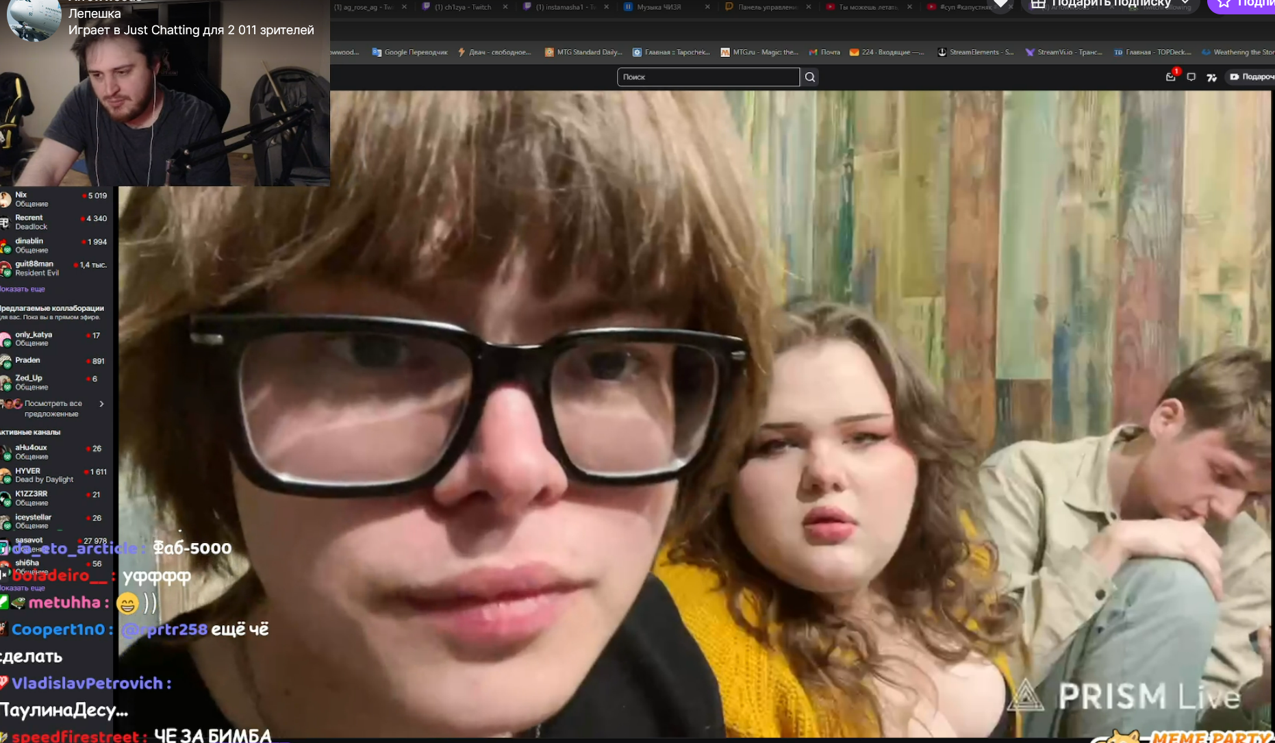Screen dimensions: 1275x743
Task: Open Nix channel avatar in sidebar
Action: (5, 199)
